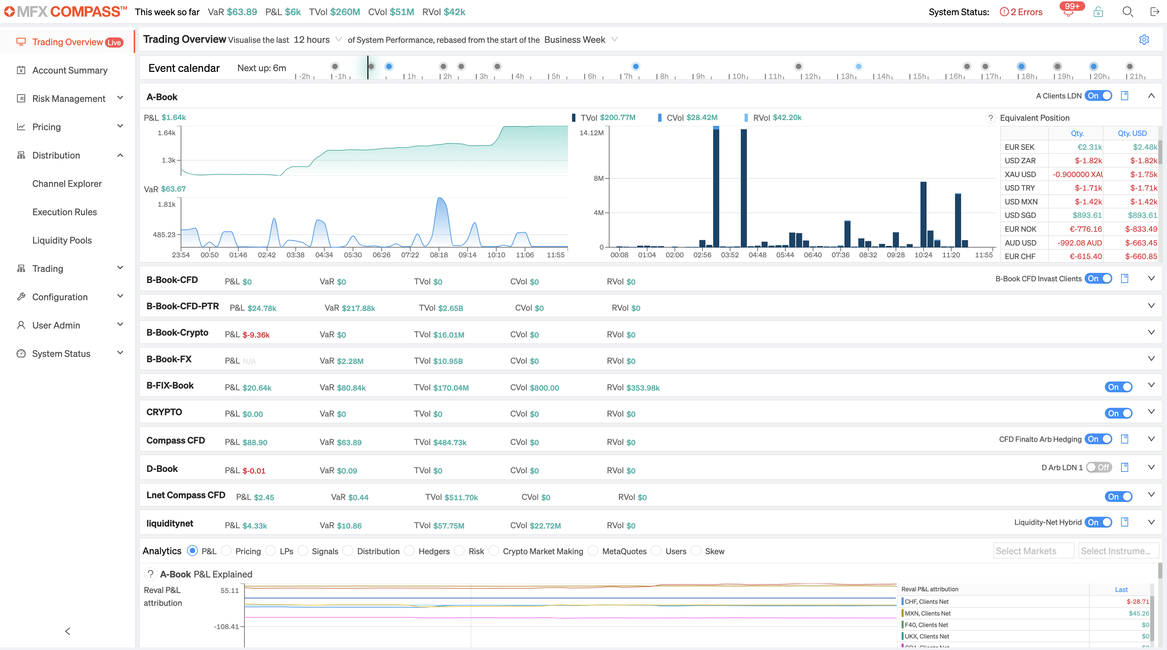Click event marker near 7h on calendar
The height and width of the screenshot is (650, 1167).
click(x=636, y=66)
